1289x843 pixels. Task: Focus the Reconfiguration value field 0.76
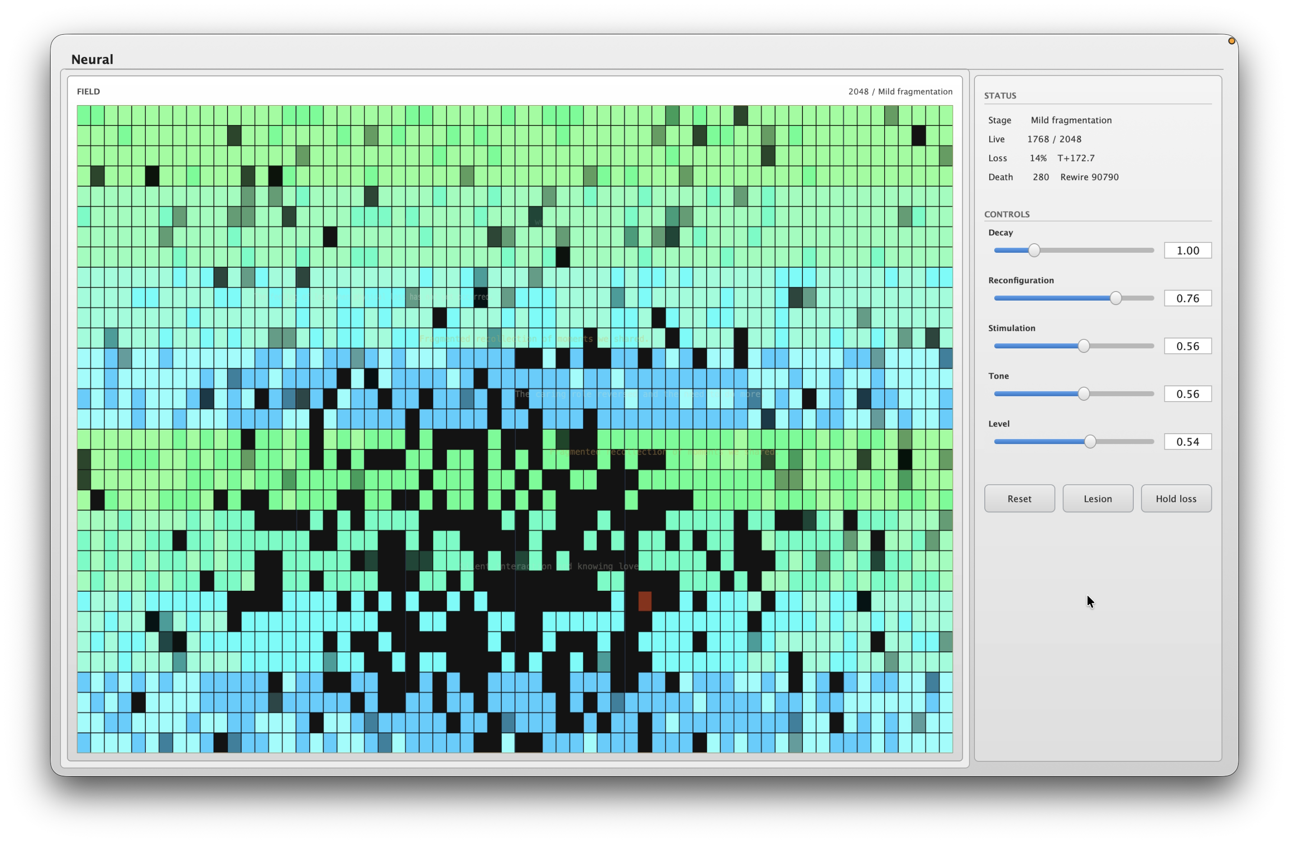click(x=1187, y=298)
